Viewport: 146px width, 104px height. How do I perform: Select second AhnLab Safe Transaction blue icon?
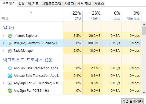point(10,76)
